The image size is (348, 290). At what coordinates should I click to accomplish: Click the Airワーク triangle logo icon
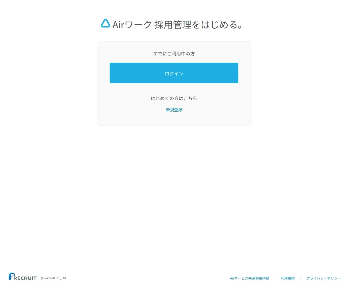[x=106, y=23]
